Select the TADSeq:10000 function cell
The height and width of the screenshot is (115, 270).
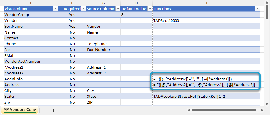pos(206,20)
